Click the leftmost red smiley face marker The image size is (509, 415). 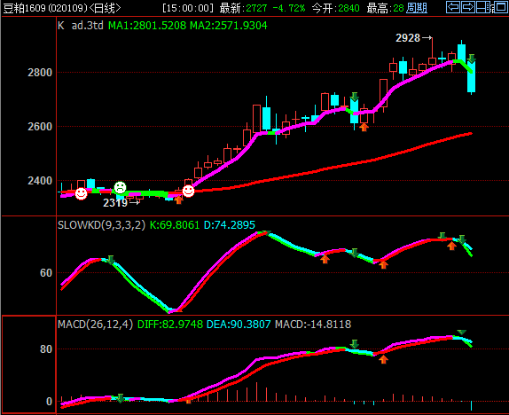[81, 194]
